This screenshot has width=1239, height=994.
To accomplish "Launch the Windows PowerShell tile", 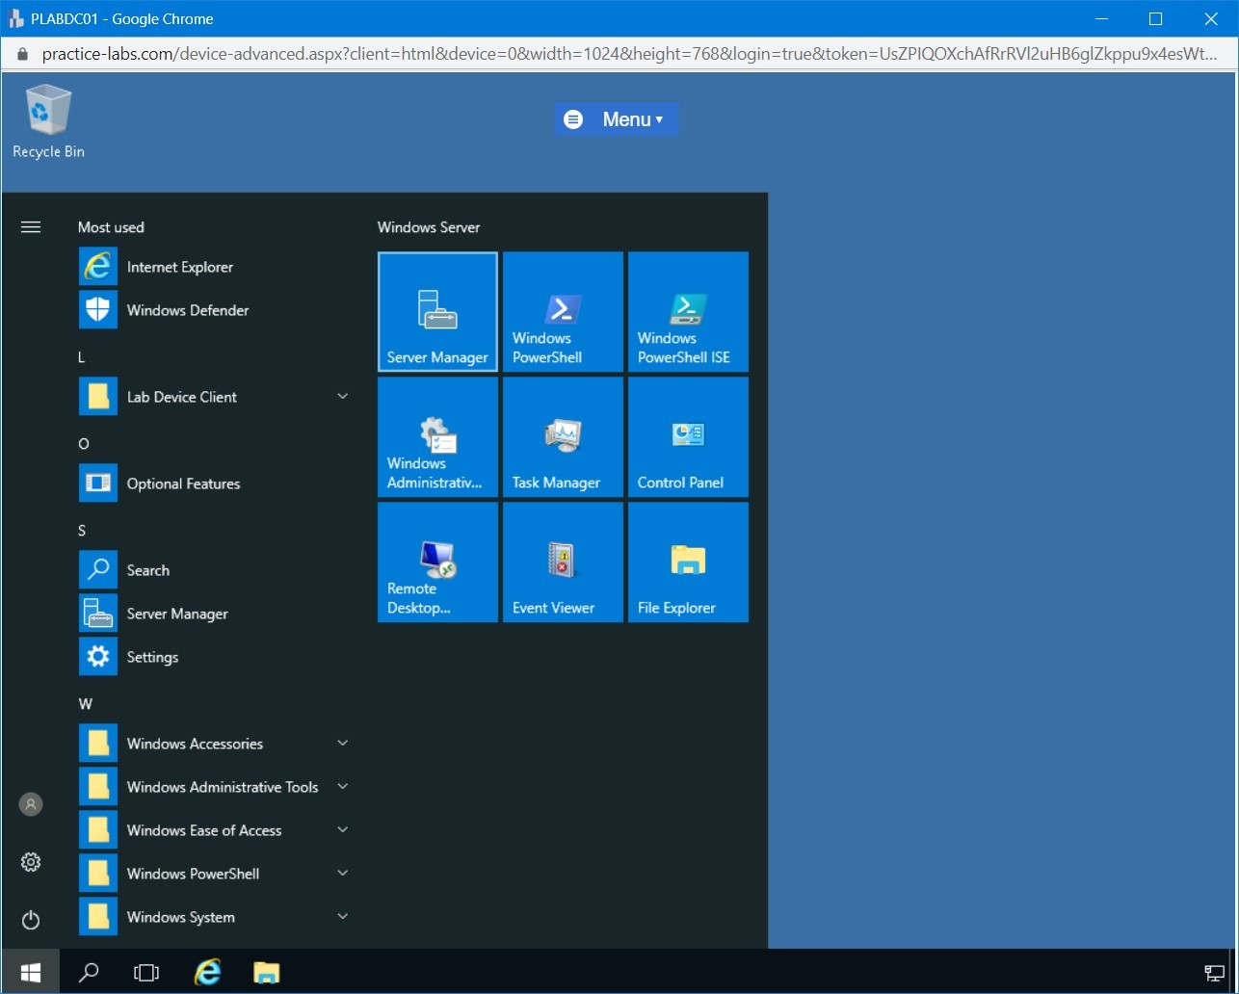I will 563,312.
